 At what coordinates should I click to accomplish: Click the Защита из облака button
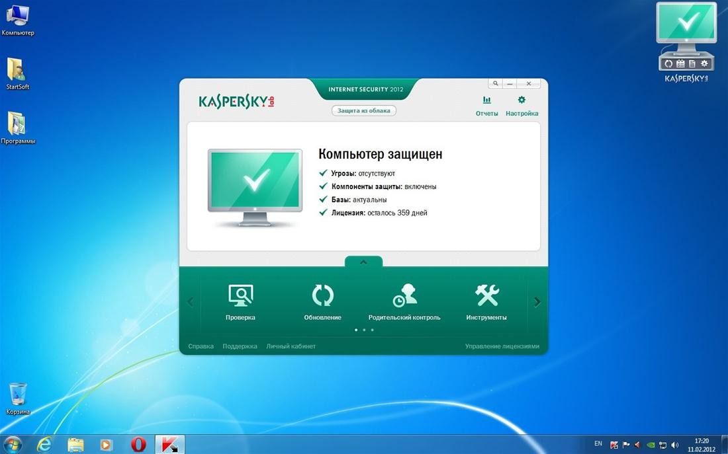(x=363, y=110)
